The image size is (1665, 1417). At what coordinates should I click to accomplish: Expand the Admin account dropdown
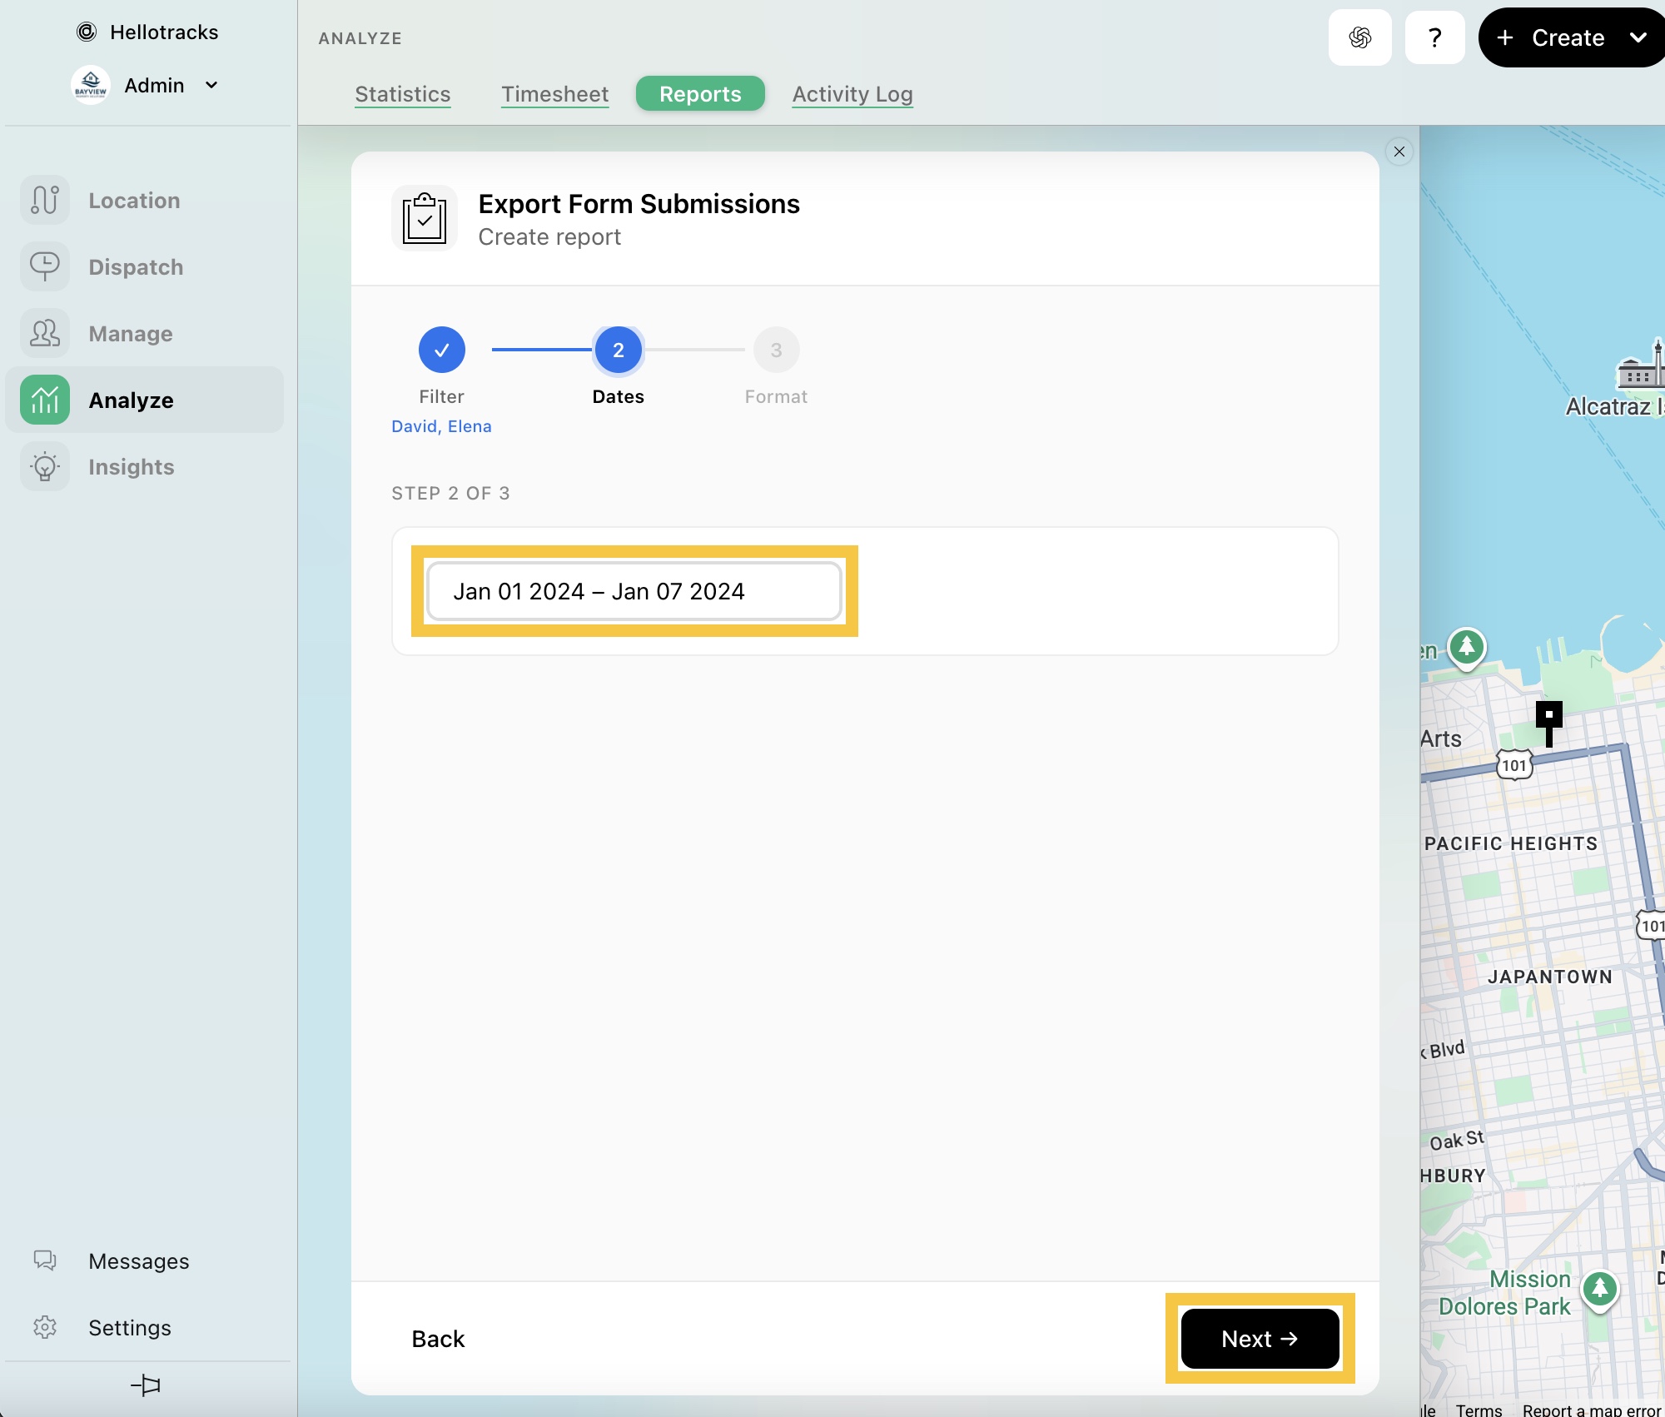click(x=211, y=85)
